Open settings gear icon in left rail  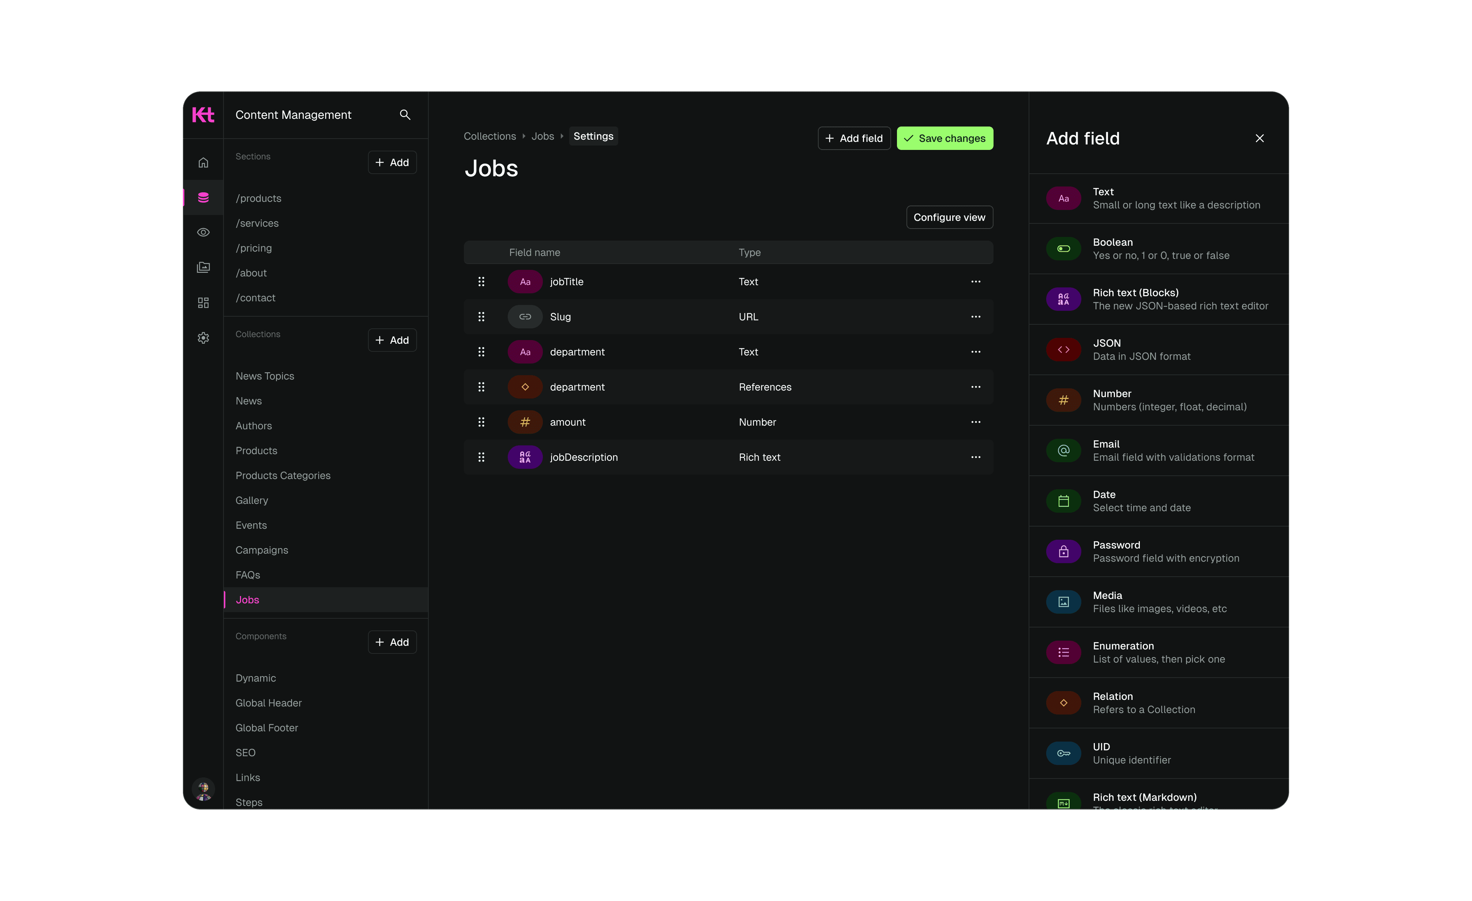click(203, 338)
